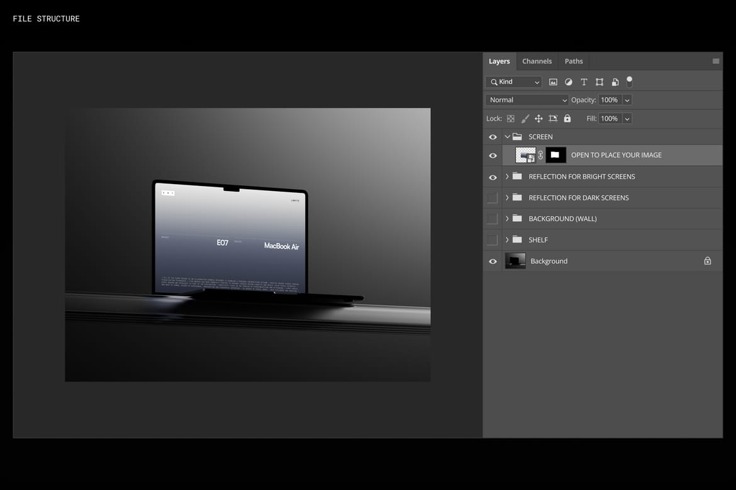Screen dimensions: 736x490
Task: Expand REFLECTION FOR DARK SCREENS group
Action: click(507, 197)
